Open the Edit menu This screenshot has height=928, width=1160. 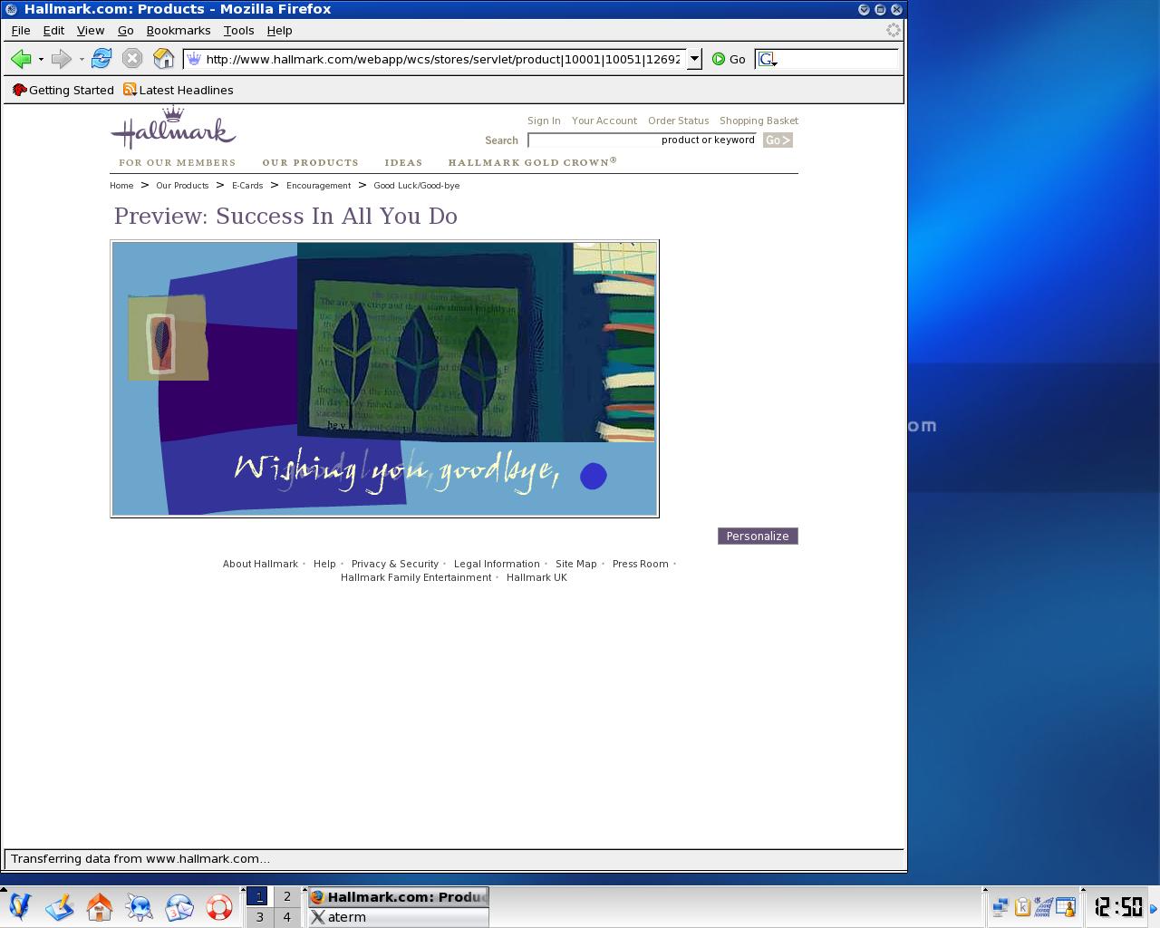coord(53,30)
